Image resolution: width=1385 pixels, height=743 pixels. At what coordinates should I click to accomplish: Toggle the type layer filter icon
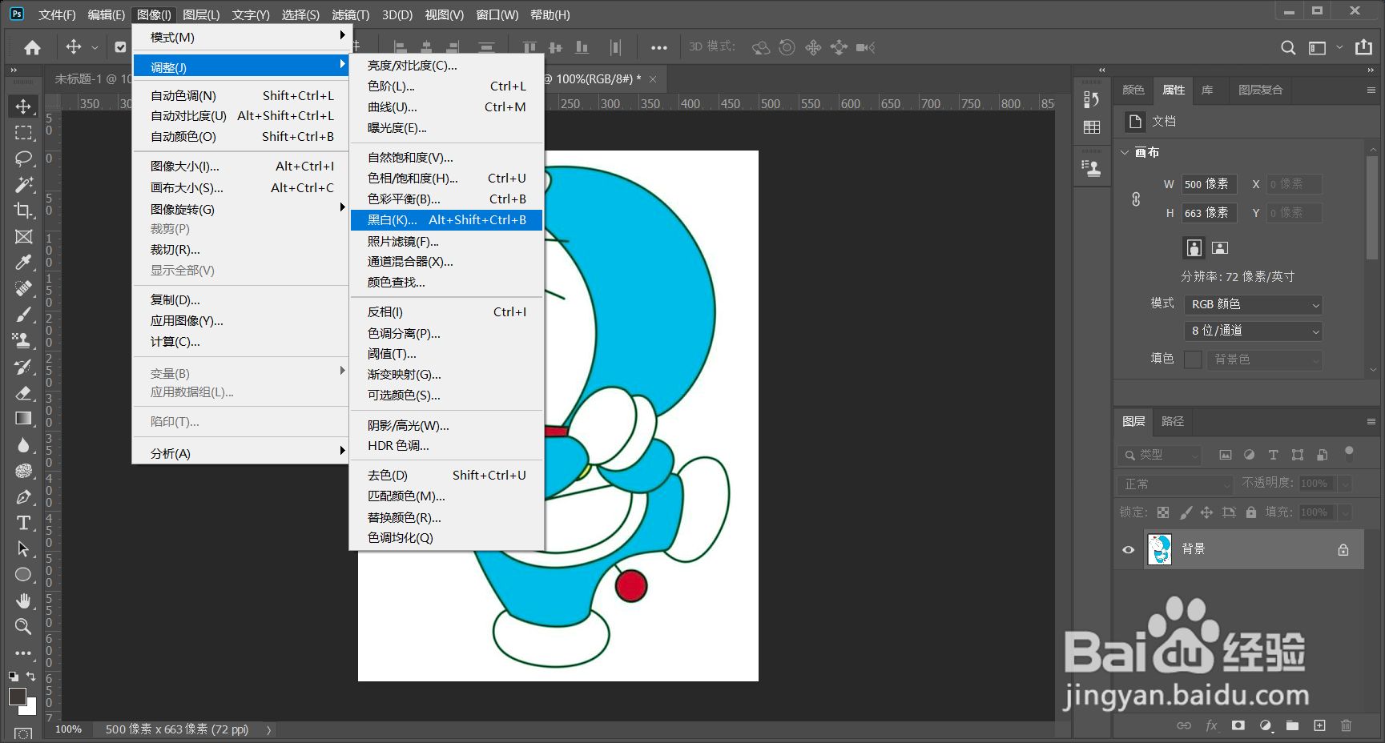pyautogui.click(x=1273, y=455)
